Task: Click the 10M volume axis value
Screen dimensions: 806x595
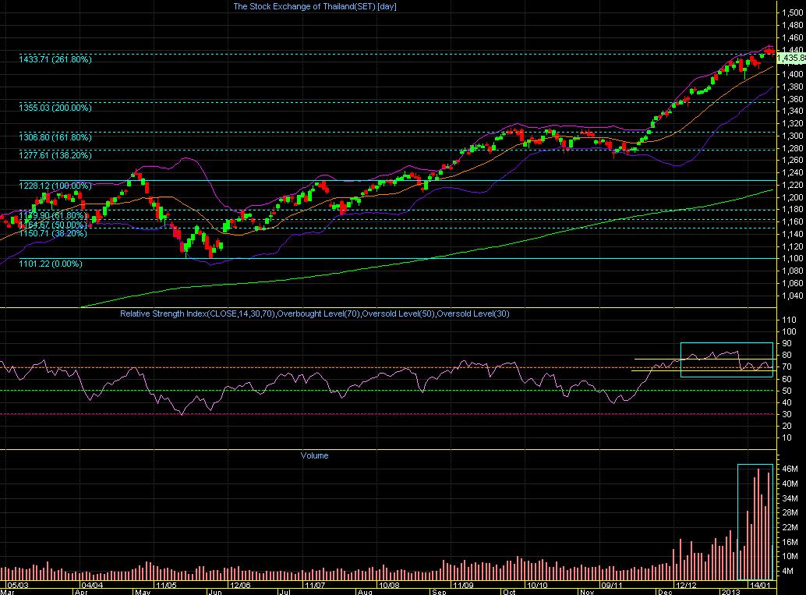Action: point(790,557)
